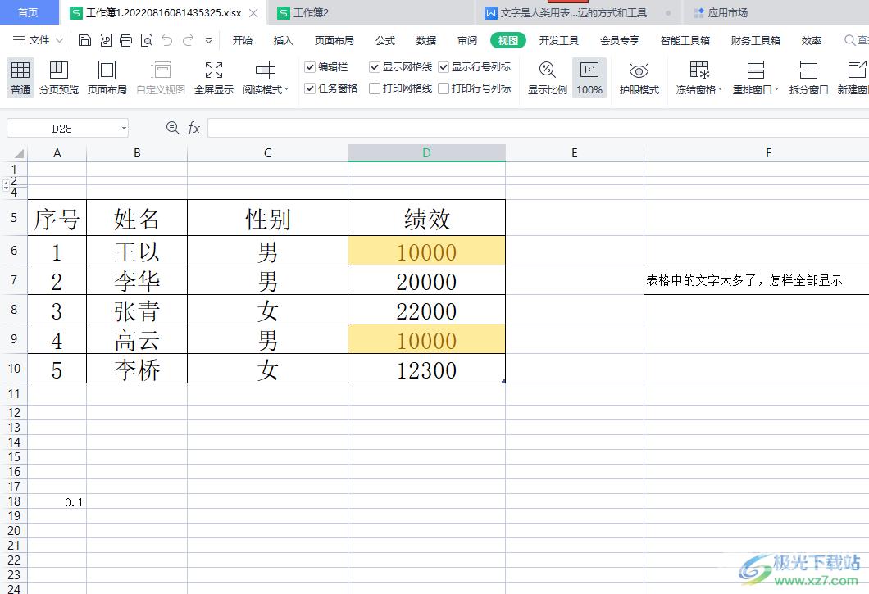Screen dimensions: 869x594
Task: Click the Undo arrow icon
Action: 166,40
